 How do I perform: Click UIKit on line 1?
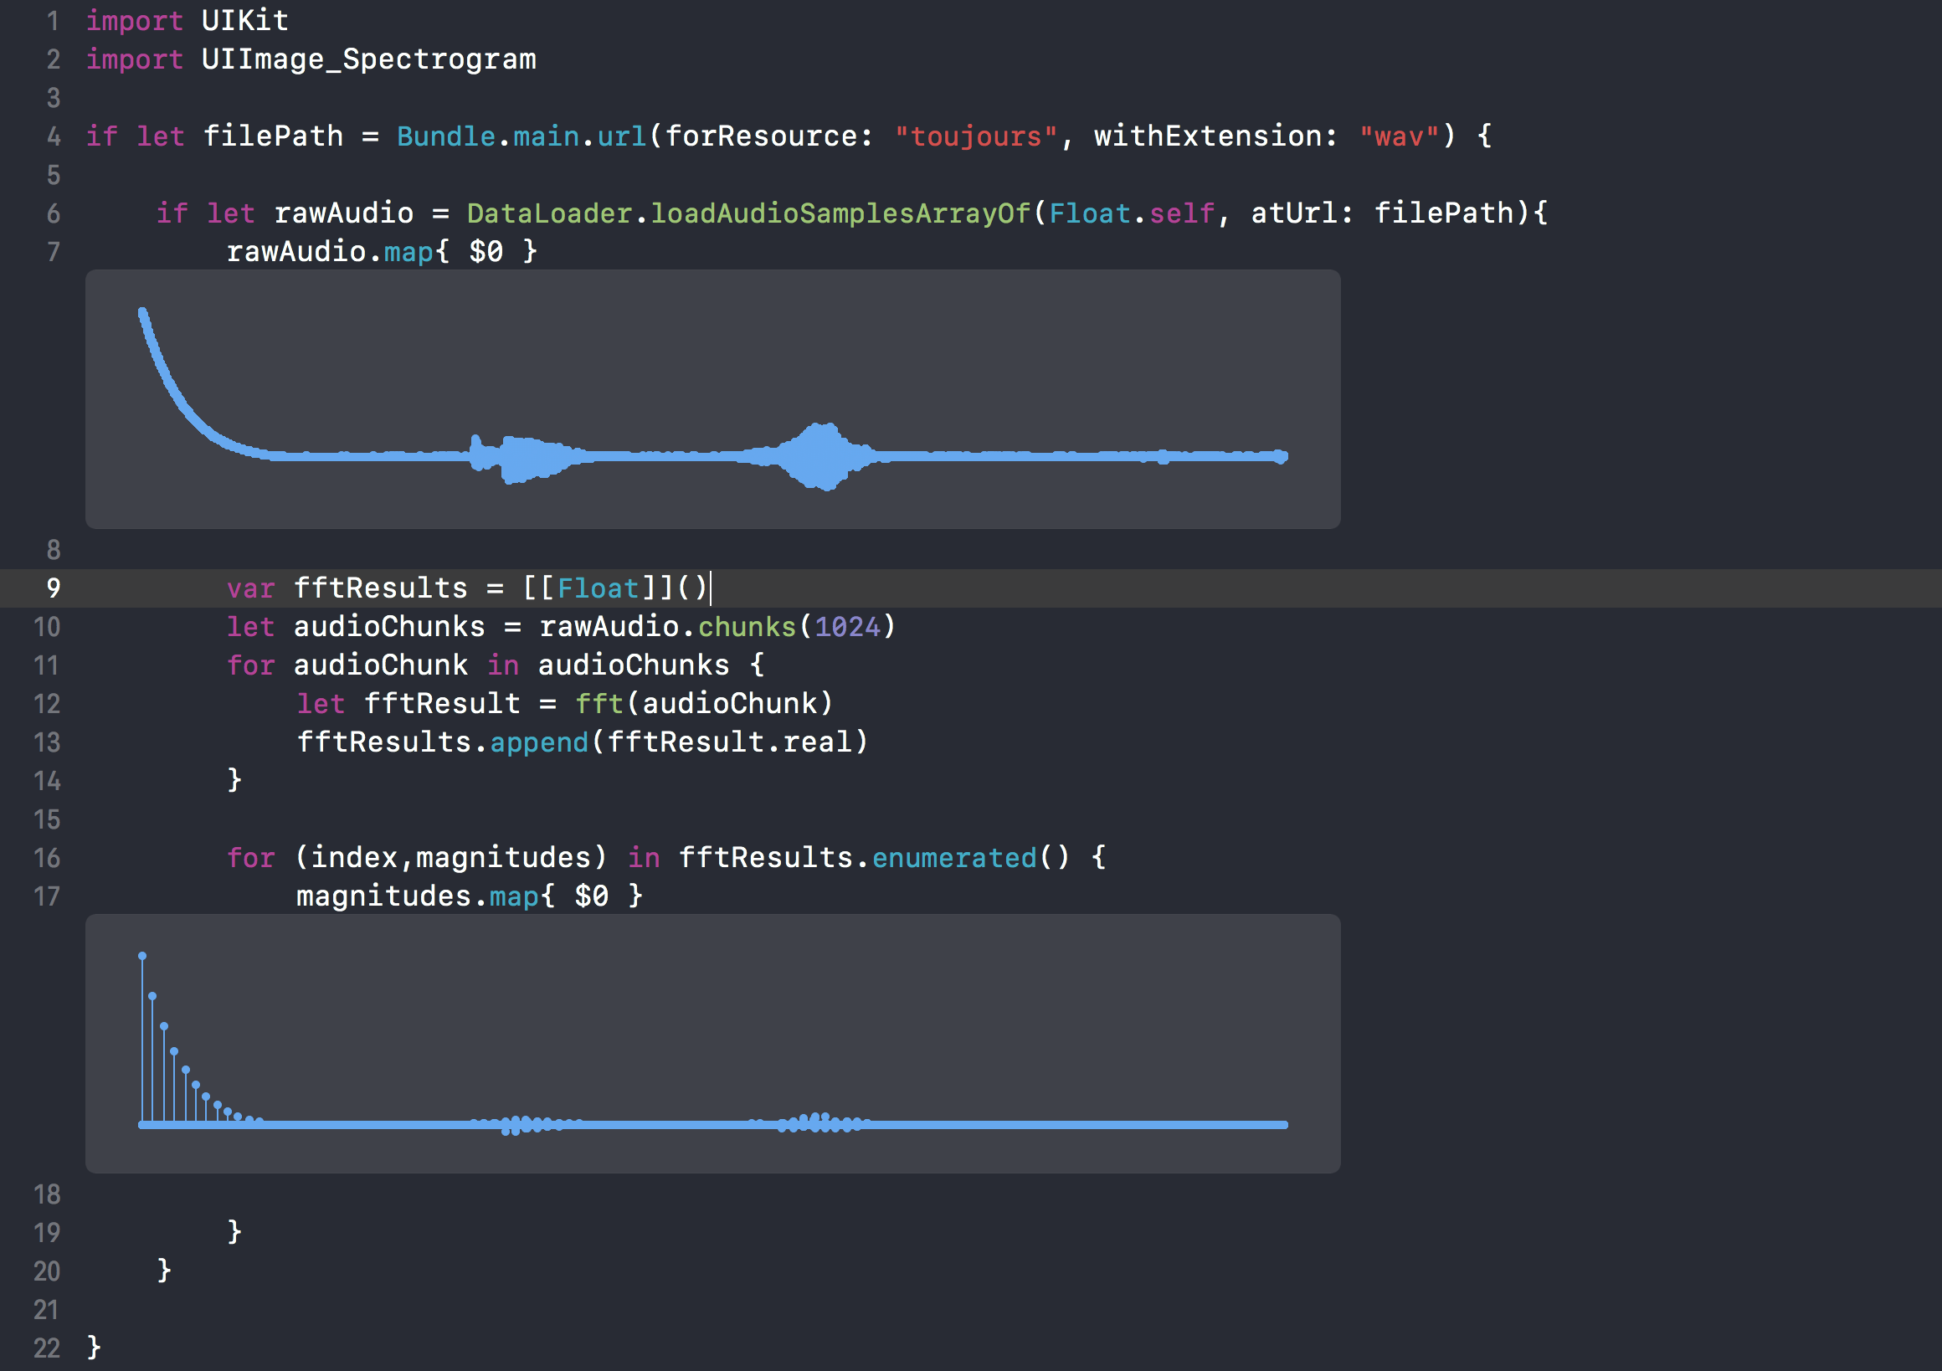tap(245, 20)
